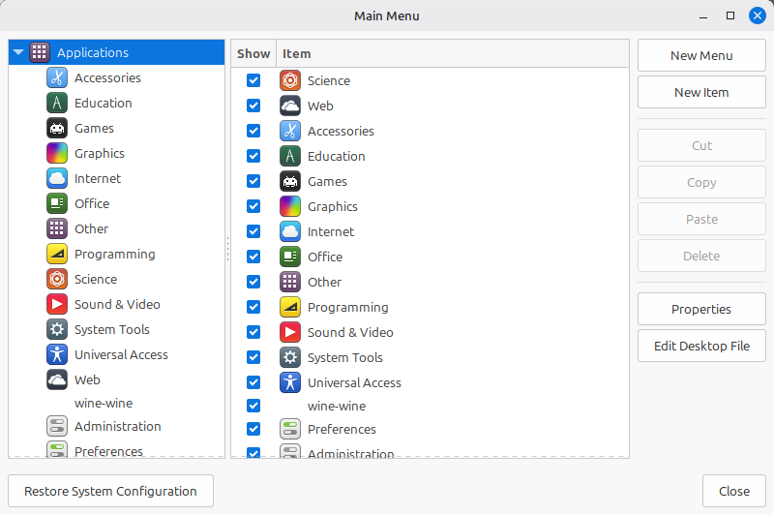Toggle the Show checkbox for Education
Image resolution: width=774 pixels, height=515 pixels.
(x=253, y=156)
